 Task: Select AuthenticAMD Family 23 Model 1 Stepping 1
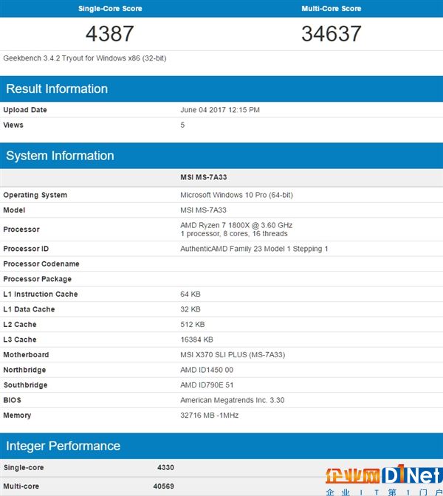pyautogui.click(x=254, y=249)
